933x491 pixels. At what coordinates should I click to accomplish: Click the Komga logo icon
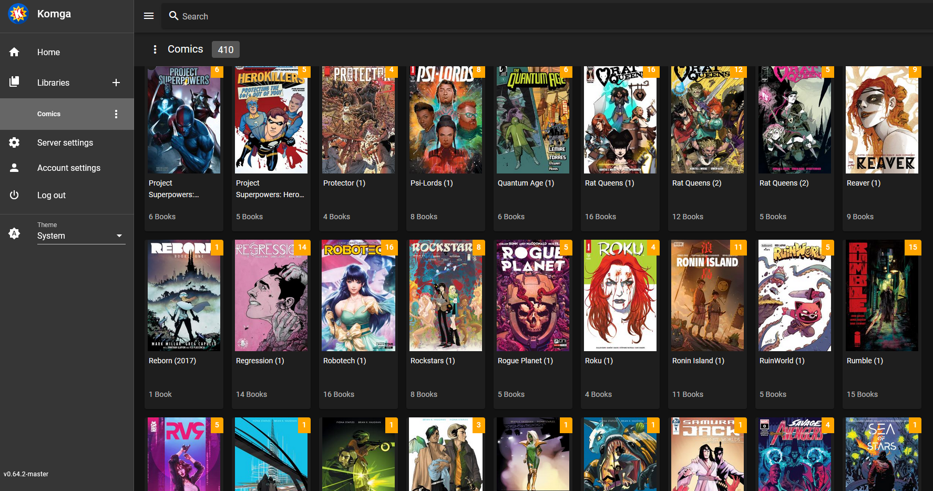pyautogui.click(x=18, y=14)
